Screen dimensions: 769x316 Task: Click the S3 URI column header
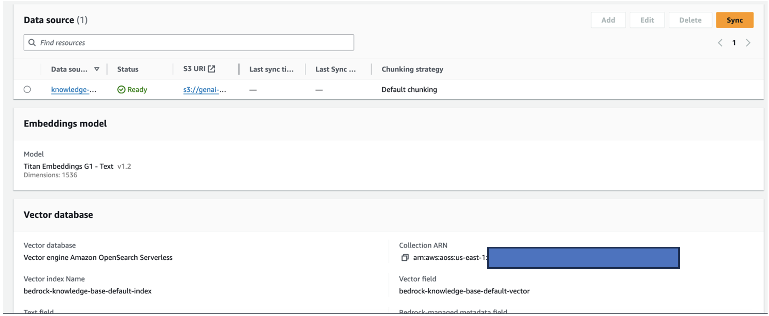coord(194,69)
